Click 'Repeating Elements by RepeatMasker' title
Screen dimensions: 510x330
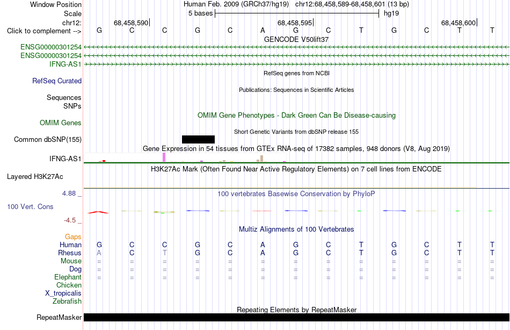coord(296,310)
